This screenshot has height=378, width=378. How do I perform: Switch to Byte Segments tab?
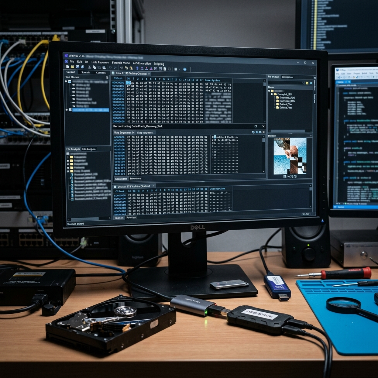pyautogui.click(x=124, y=133)
